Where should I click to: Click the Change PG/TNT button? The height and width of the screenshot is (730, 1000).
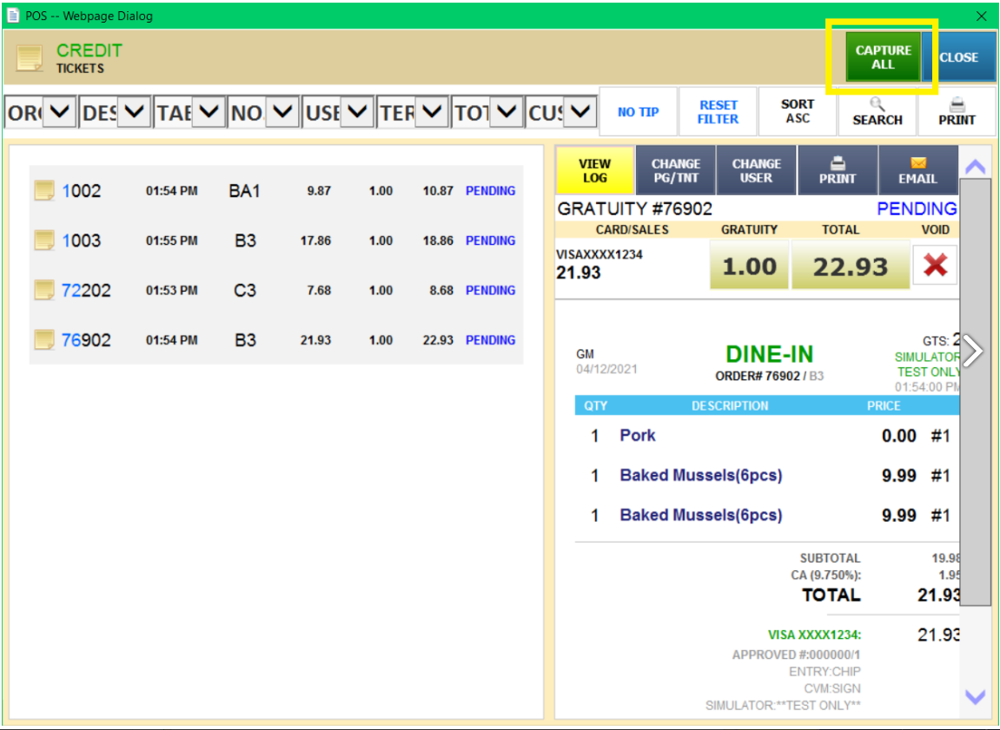[676, 170]
